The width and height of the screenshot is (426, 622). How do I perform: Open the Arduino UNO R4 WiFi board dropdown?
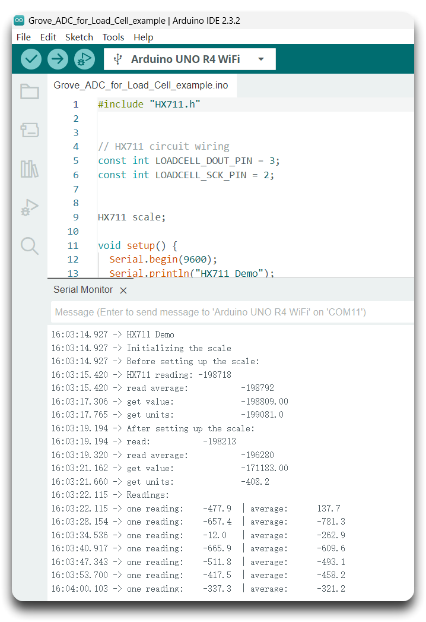pos(189,59)
